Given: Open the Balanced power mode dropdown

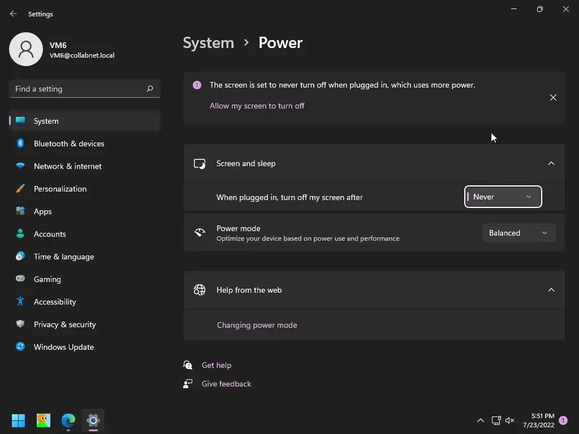Looking at the screenshot, I should [518, 233].
